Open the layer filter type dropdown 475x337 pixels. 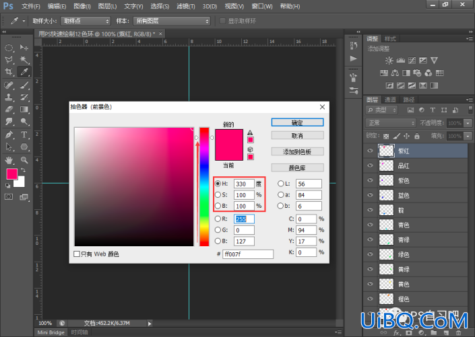tap(382, 110)
